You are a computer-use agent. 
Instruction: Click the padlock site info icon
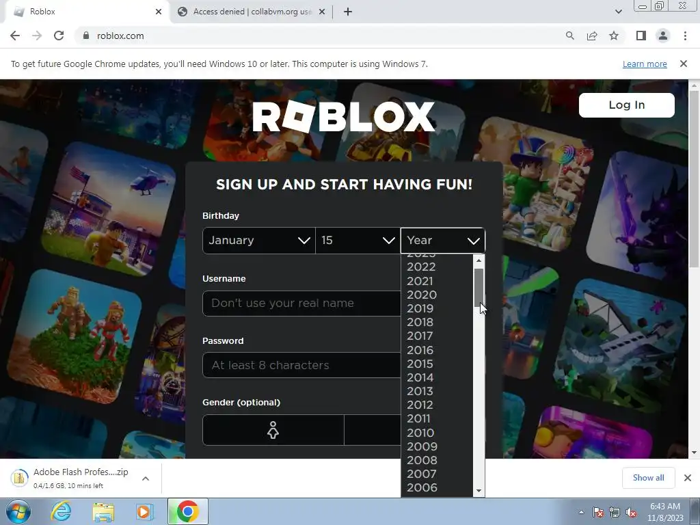(x=85, y=36)
